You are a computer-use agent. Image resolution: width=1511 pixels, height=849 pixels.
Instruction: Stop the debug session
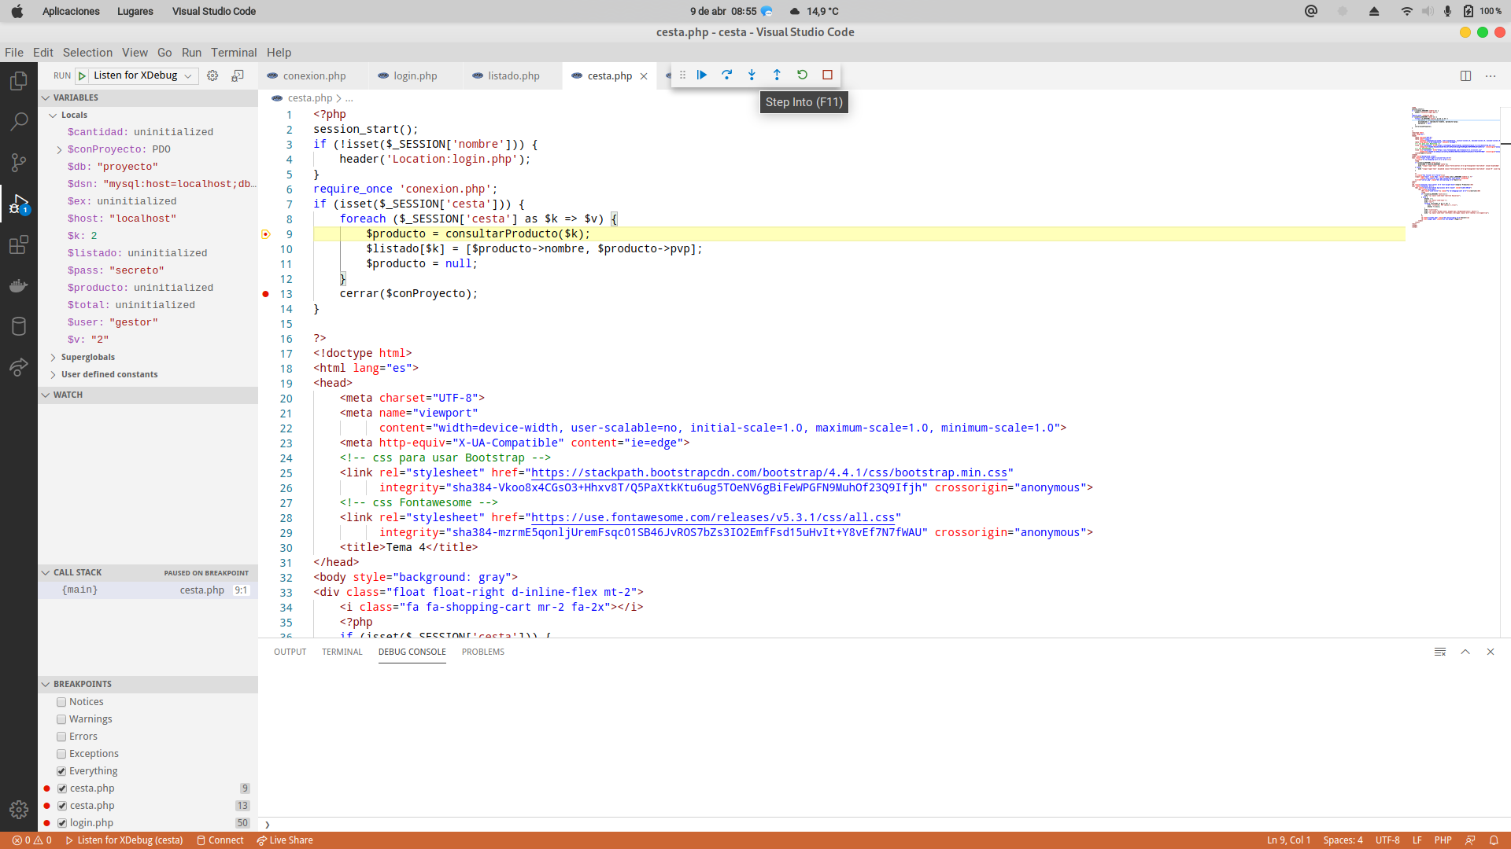pos(827,75)
